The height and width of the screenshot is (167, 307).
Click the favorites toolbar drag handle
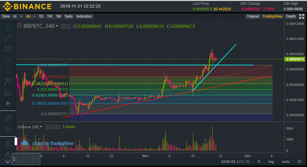point(14,159)
